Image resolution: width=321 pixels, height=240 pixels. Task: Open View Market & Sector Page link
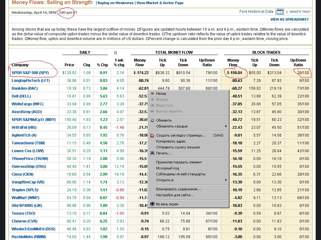160,3
